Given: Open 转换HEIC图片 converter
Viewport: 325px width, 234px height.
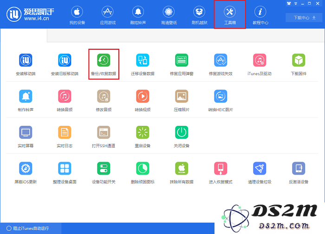Looking at the screenshot, I should point(221,101).
